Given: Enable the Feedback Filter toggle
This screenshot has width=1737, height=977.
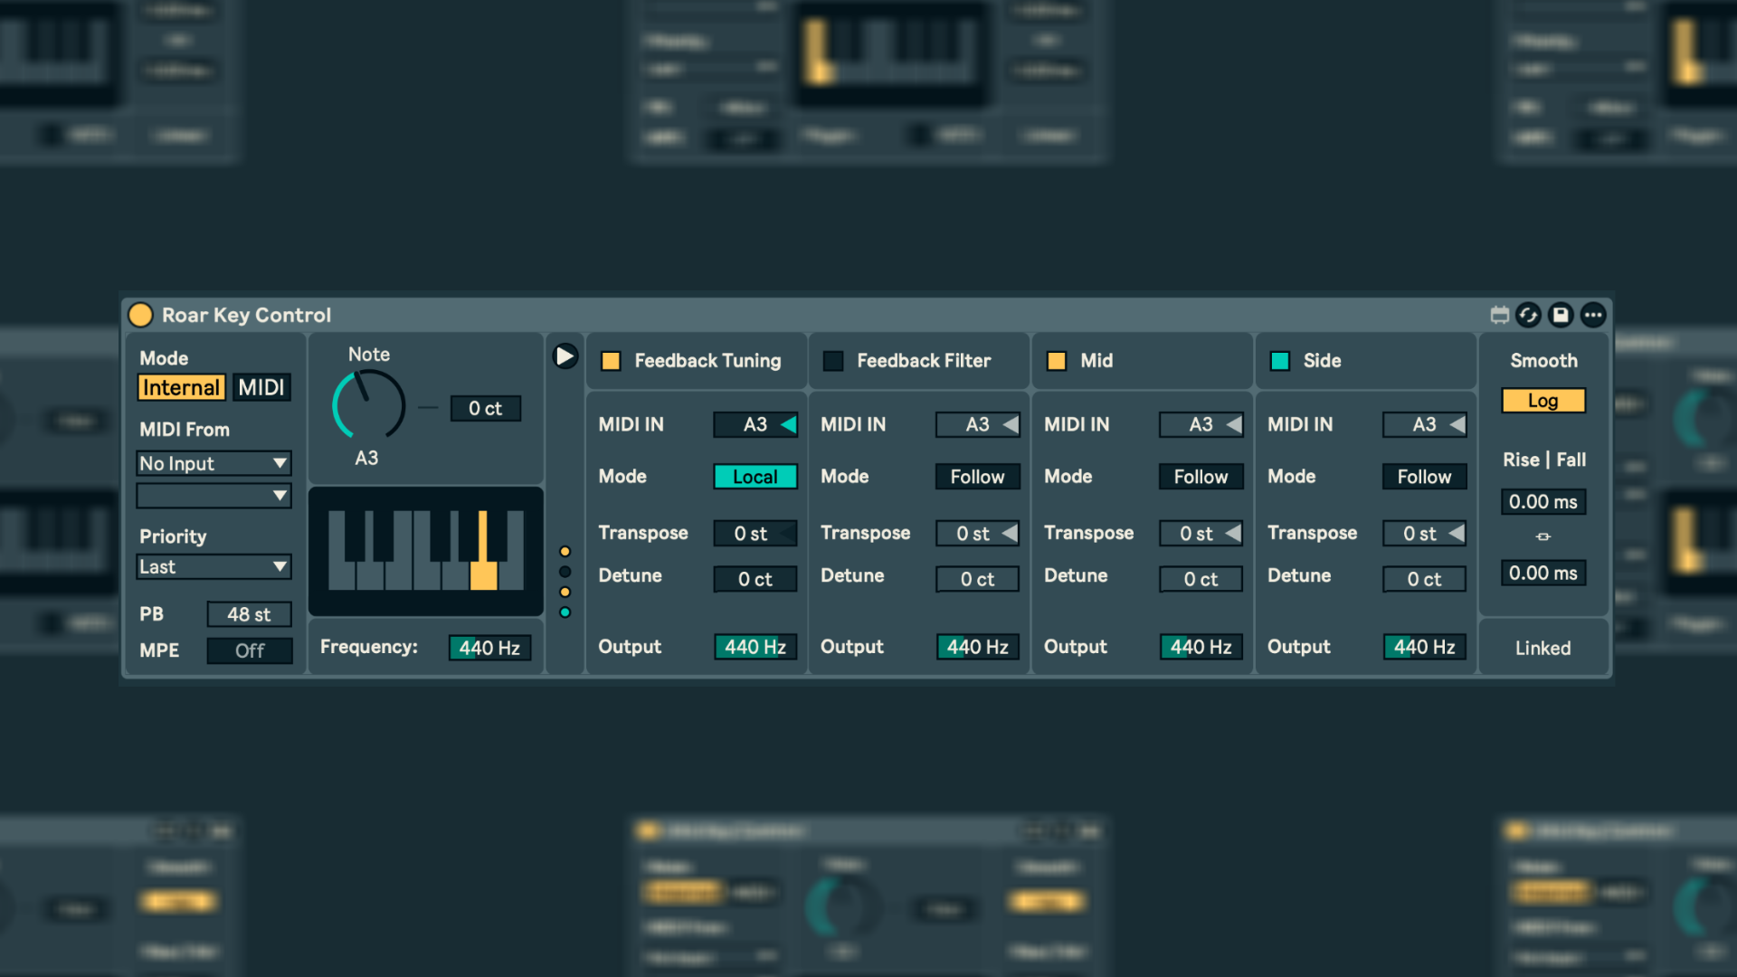Looking at the screenshot, I should pyautogui.click(x=833, y=361).
